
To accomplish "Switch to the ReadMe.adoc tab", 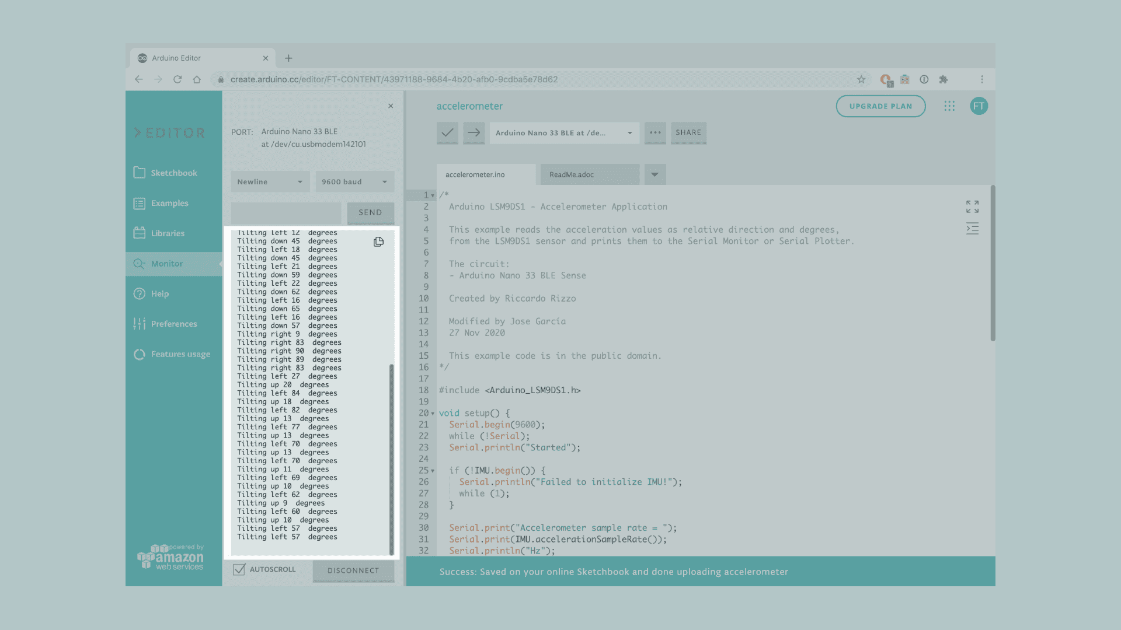I will coord(590,174).
